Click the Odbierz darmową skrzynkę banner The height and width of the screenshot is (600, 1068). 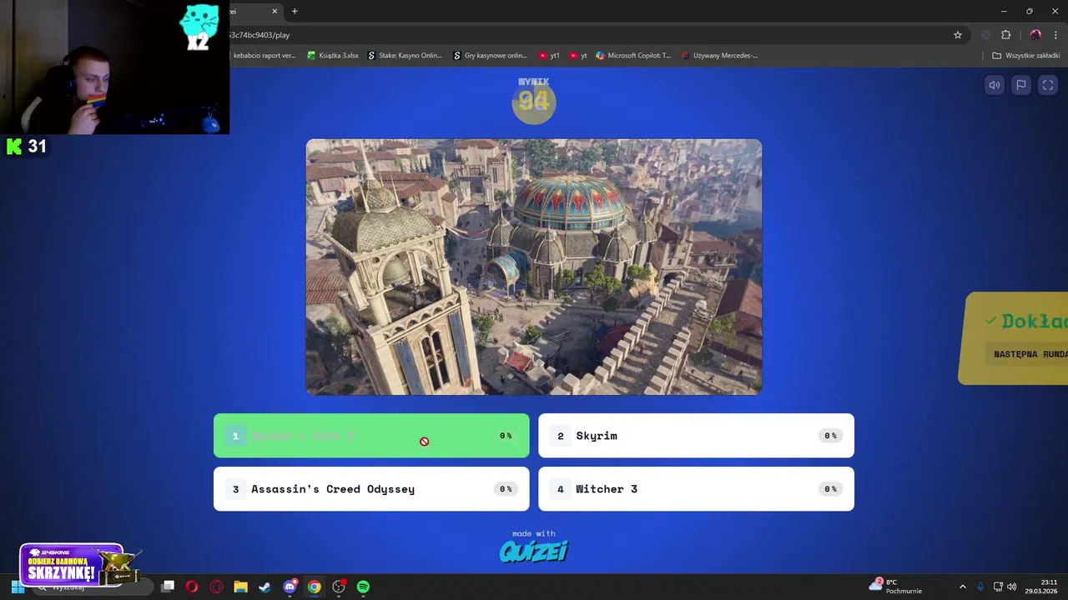point(79,566)
